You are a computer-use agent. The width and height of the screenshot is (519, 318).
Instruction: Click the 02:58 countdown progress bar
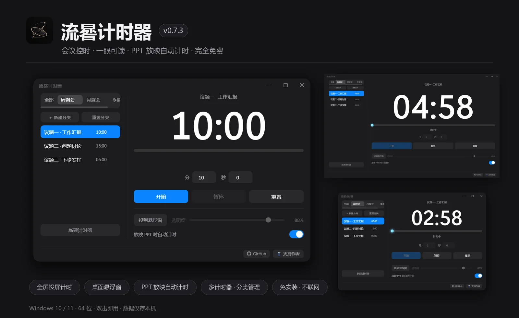(437, 231)
